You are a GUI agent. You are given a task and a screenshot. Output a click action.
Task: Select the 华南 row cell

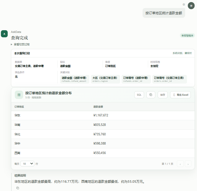pos(17,125)
